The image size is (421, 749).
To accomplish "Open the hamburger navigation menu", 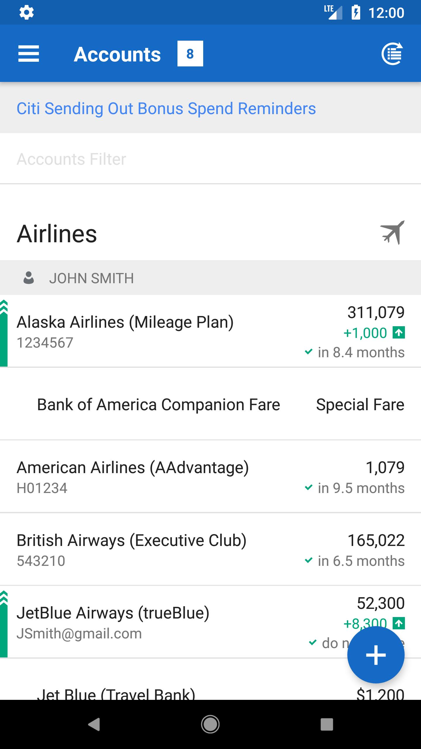I will 28,54.
